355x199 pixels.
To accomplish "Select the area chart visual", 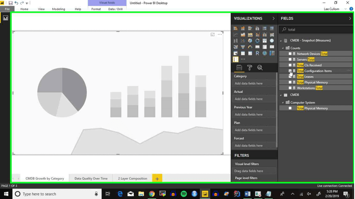I will [x=243, y=35].
